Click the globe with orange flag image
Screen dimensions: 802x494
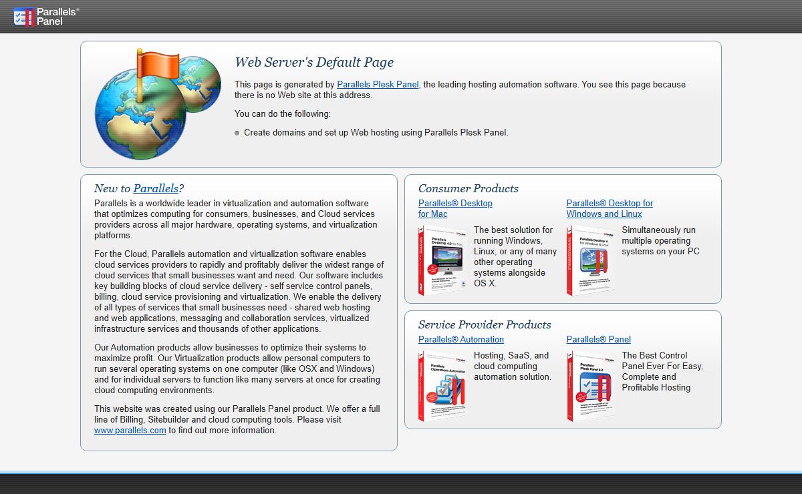click(158, 103)
